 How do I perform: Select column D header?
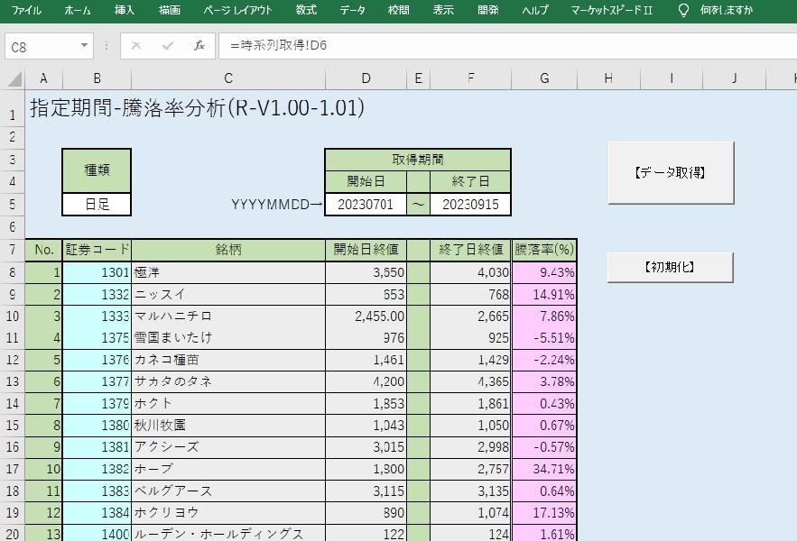(x=366, y=78)
